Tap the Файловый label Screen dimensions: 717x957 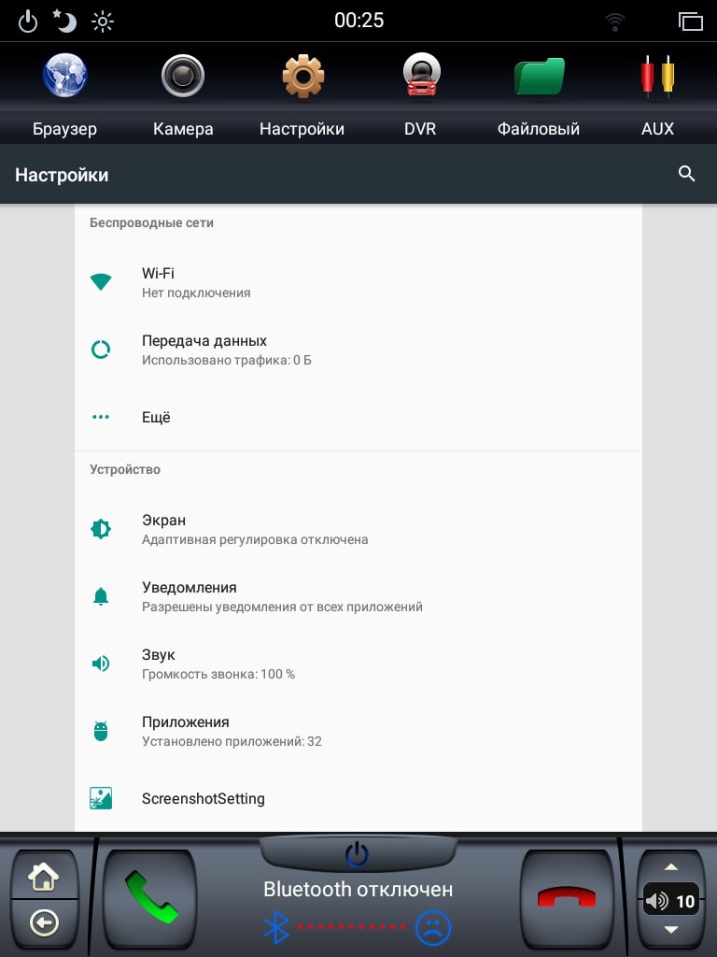(x=539, y=129)
